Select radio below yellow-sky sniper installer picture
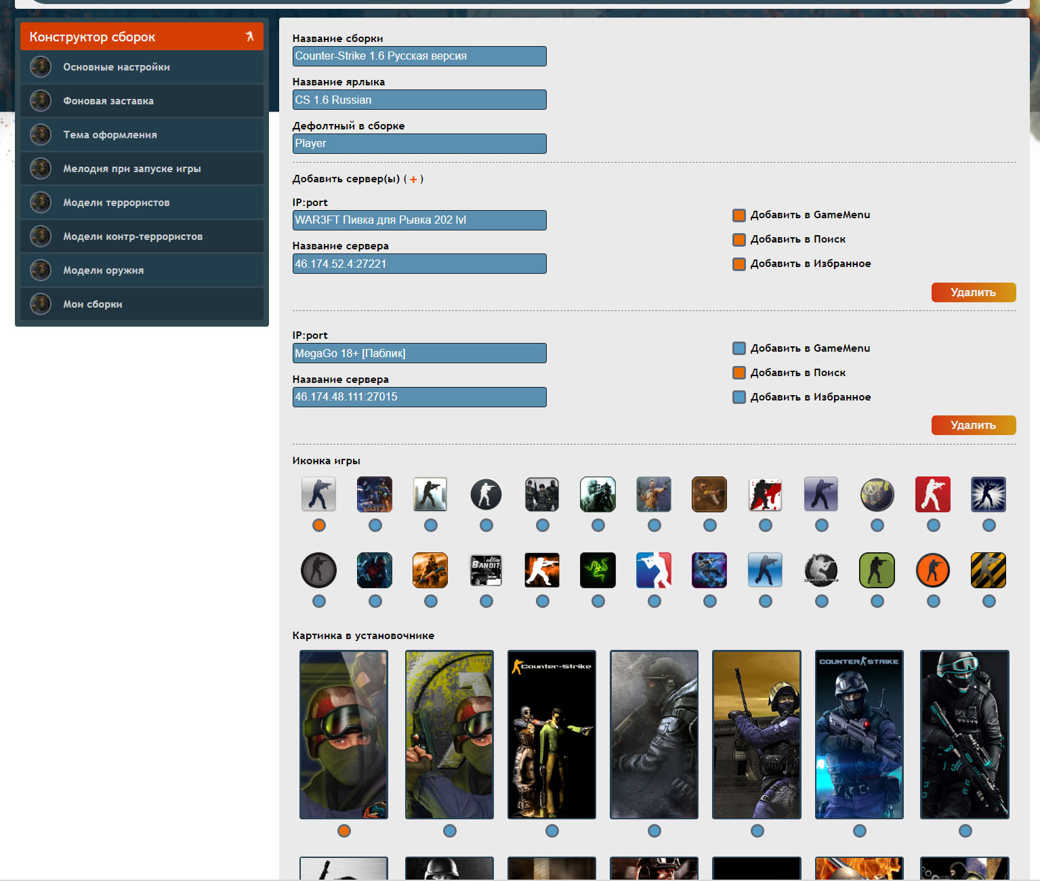Image resolution: width=1040 pixels, height=881 pixels. 757,831
